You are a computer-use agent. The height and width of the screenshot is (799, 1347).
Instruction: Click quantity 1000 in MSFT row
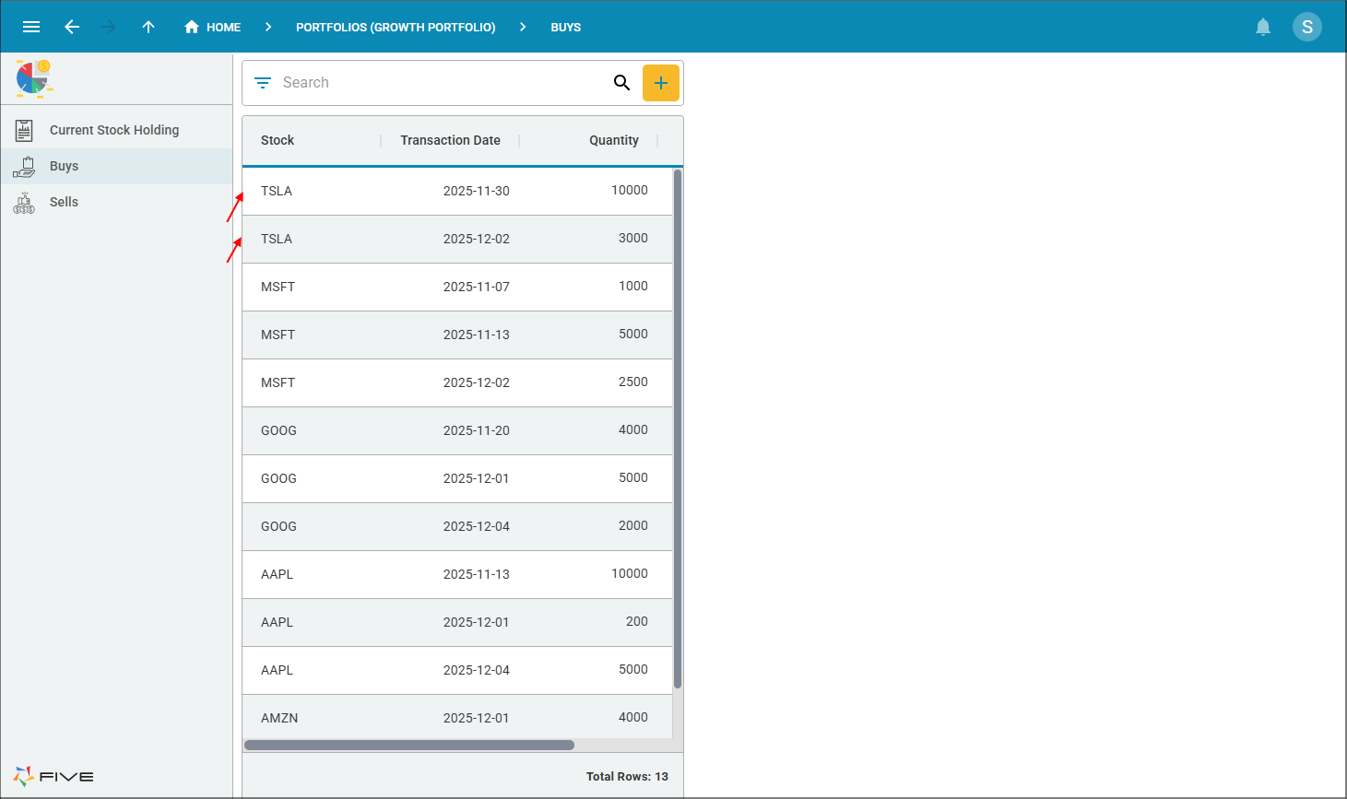[x=633, y=286]
